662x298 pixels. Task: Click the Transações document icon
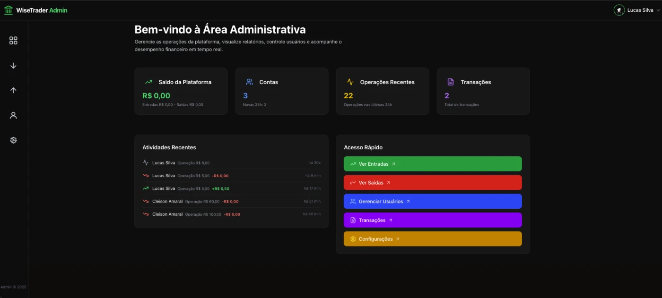tap(451, 82)
